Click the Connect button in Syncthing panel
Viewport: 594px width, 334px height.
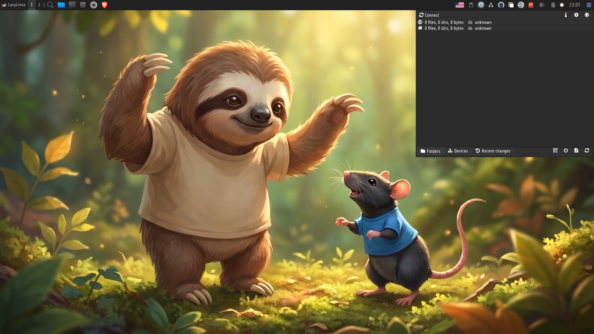click(x=429, y=15)
